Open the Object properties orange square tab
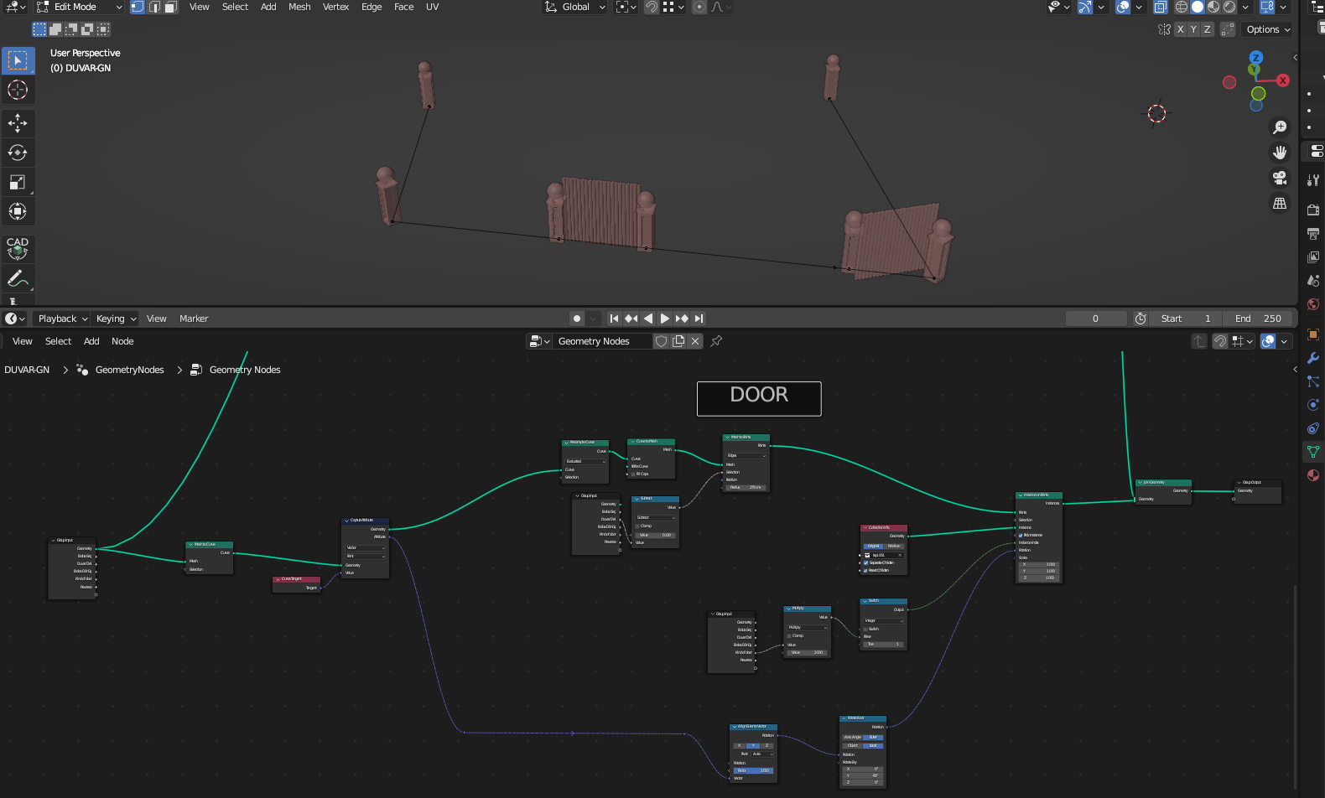This screenshot has height=798, width=1325. (1313, 334)
